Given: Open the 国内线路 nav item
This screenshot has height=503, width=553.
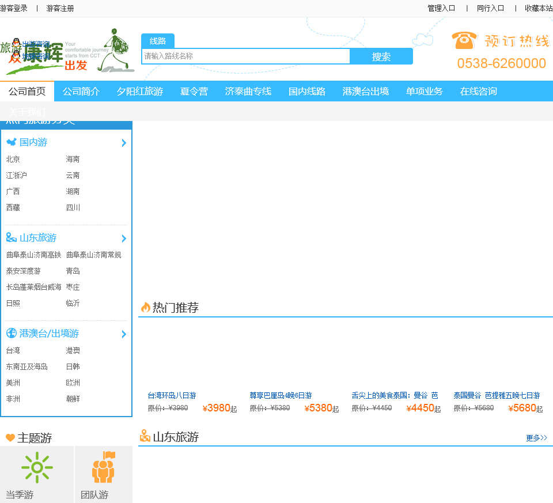Looking at the screenshot, I should (307, 92).
